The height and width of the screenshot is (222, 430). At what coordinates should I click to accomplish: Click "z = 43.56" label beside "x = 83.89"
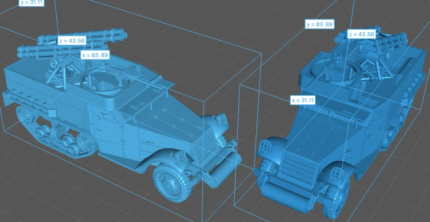click(x=72, y=41)
